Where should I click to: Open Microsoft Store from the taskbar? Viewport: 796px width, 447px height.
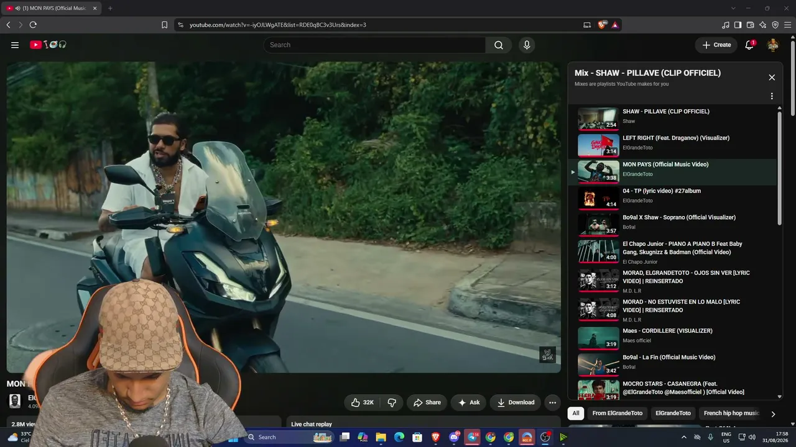[x=417, y=437]
